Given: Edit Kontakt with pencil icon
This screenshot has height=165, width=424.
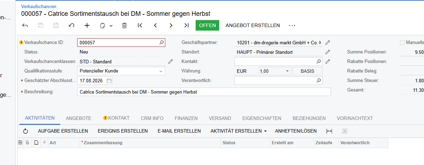Looking at the screenshot, I should [x=327, y=62].
